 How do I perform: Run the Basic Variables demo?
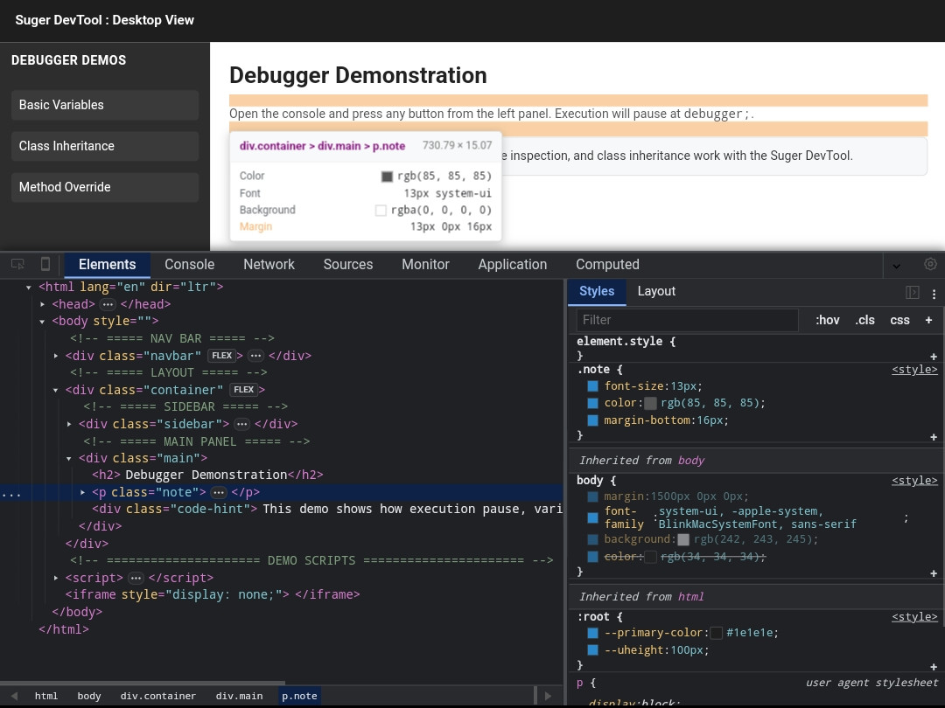coord(105,105)
